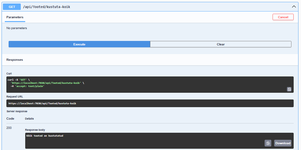The image size is (301, 150).
Task: Click the Responses section header
Action: (15, 60)
